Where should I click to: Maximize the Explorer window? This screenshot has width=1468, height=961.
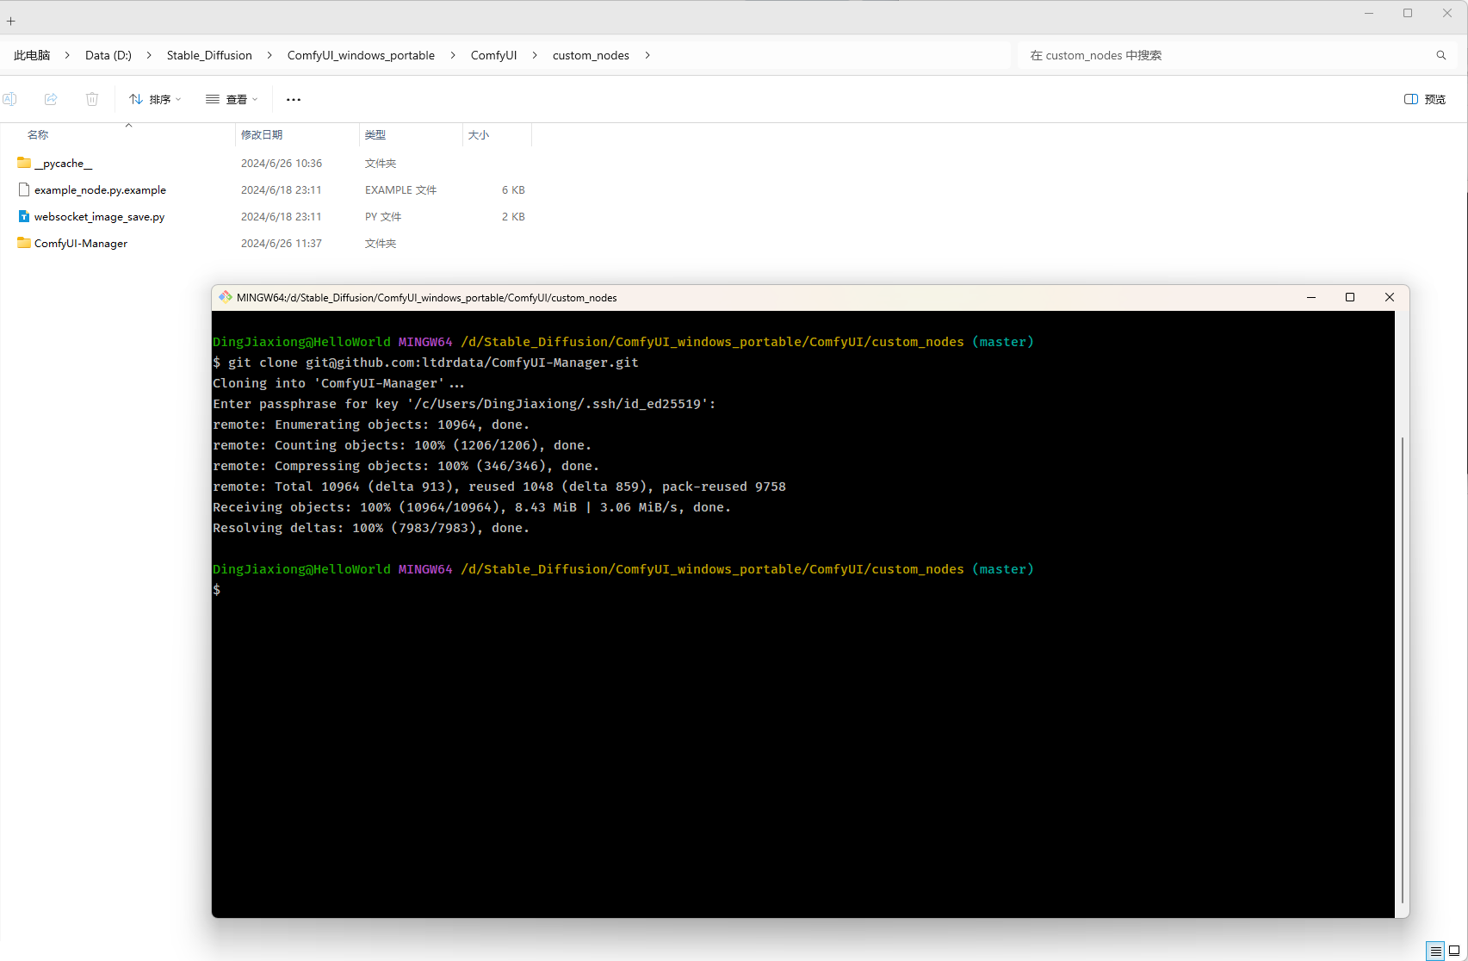[1408, 13]
